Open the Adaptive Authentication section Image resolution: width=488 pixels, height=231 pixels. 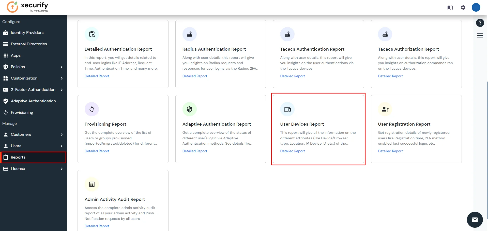pos(33,101)
